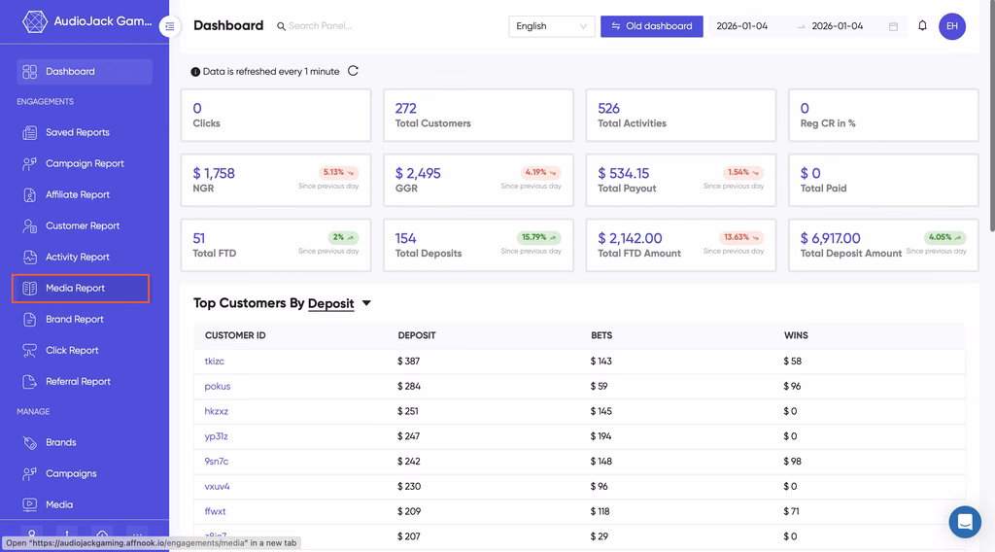Click the 51 Total FTD value

pyautogui.click(x=198, y=238)
